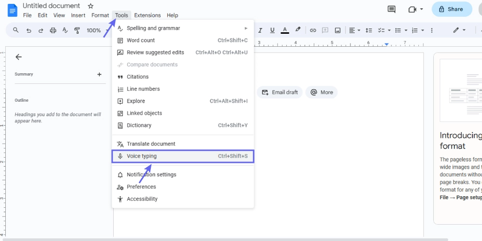482x241 pixels.
Task: Open the Help menu
Action: tap(173, 15)
